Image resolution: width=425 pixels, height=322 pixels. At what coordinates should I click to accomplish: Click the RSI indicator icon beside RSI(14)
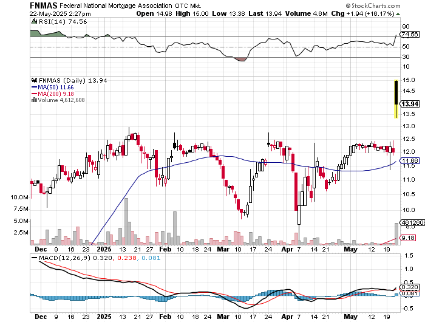pyautogui.click(x=34, y=21)
